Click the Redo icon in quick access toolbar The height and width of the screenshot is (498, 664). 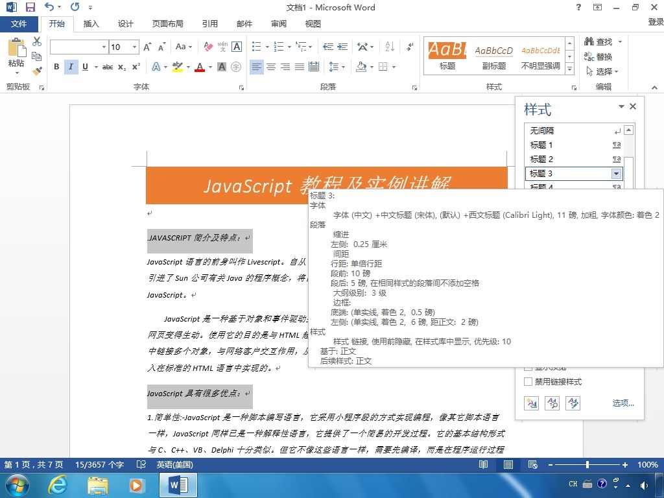click(75, 7)
